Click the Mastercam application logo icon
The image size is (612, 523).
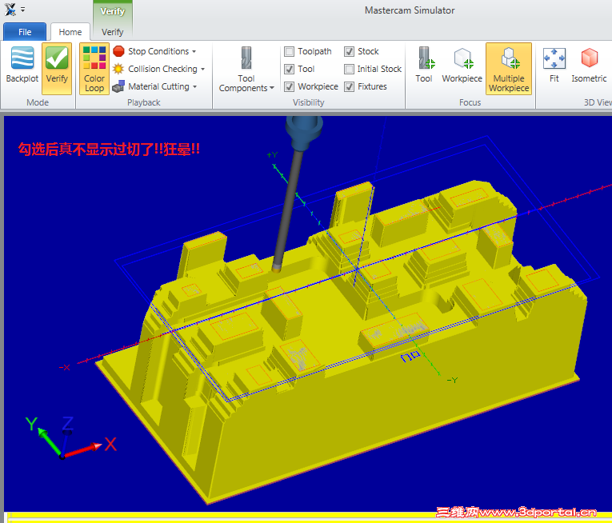pyautogui.click(x=10, y=10)
